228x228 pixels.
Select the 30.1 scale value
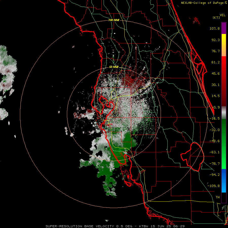(216, 85)
